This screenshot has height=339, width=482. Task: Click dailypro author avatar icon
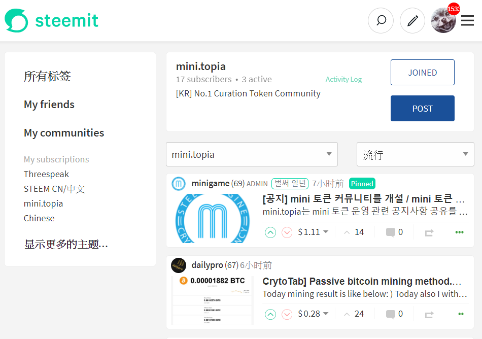click(179, 265)
